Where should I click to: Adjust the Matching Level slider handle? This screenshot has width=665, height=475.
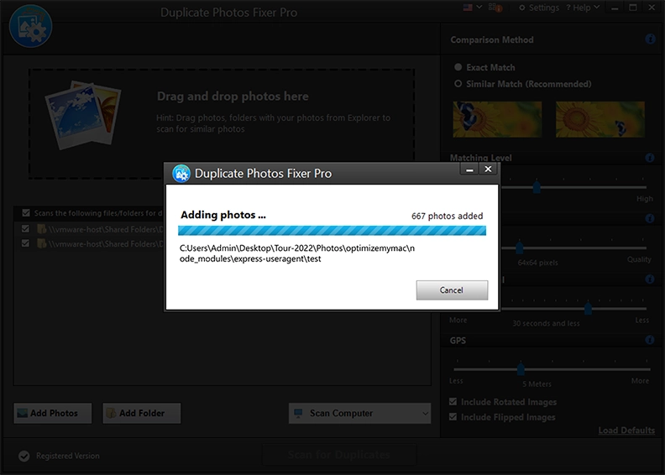point(537,187)
